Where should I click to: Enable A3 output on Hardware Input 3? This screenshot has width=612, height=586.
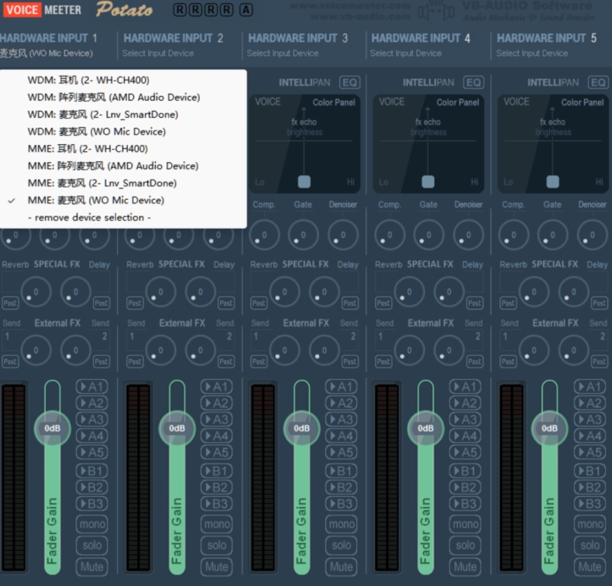pyautogui.click(x=341, y=419)
